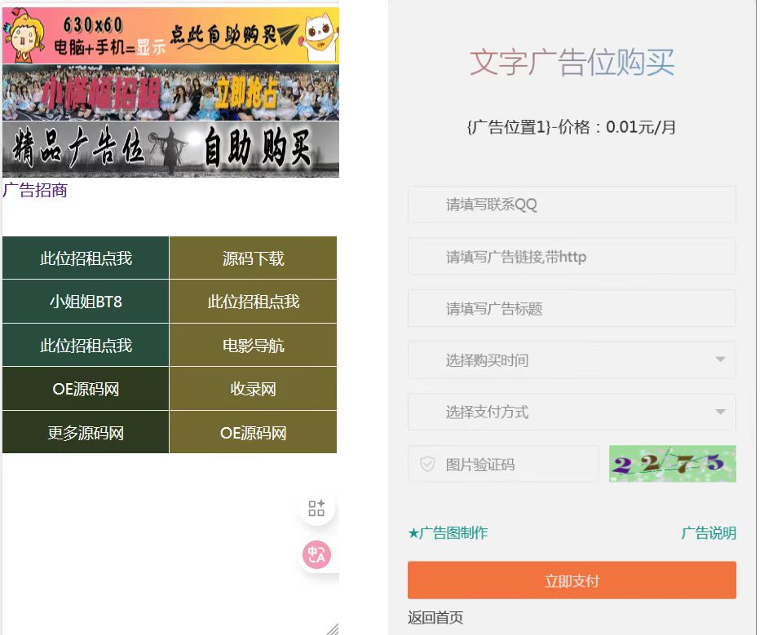This screenshot has width=773, height=635.
Task: Open the 小横幅招租 banner ad
Action: coord(170,93)
